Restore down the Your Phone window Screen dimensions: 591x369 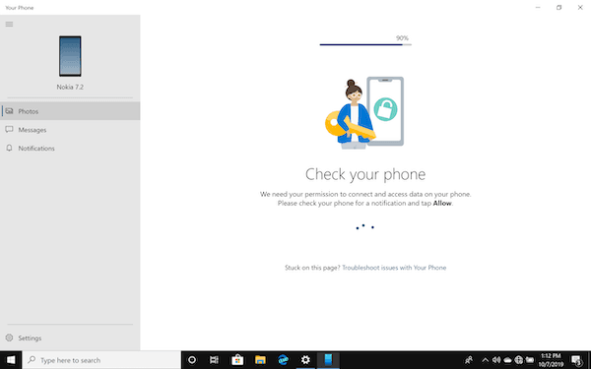[558, 7]
